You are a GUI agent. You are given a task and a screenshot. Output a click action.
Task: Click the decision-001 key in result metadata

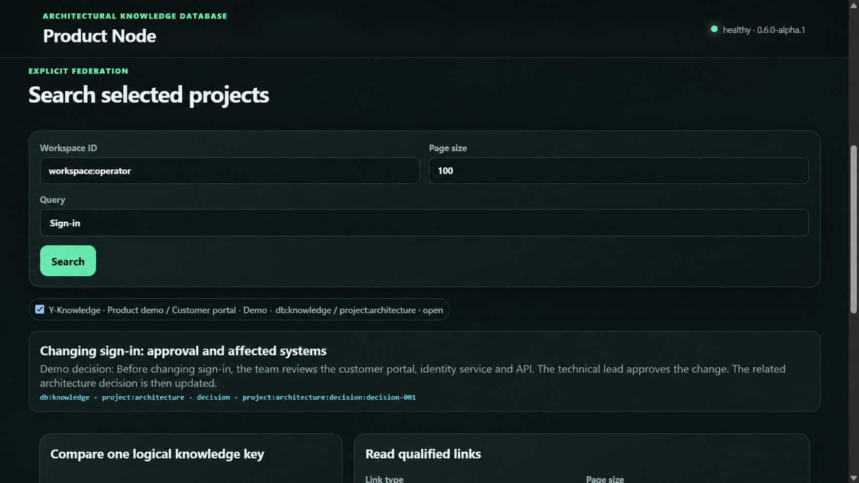pyautogui.click(x=329, y=397)
